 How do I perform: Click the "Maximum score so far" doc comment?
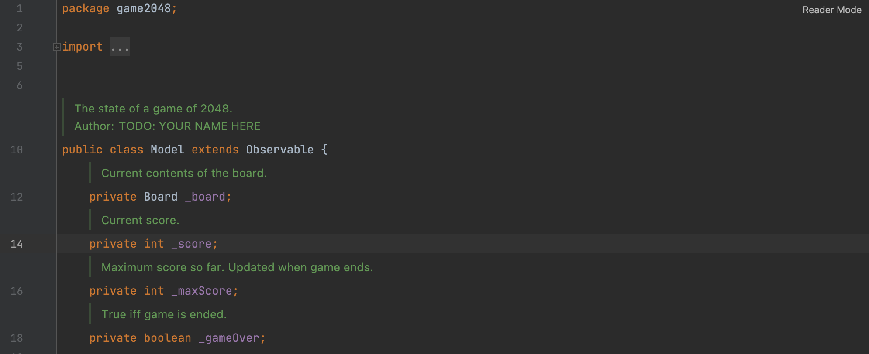[x=237, y=267]
